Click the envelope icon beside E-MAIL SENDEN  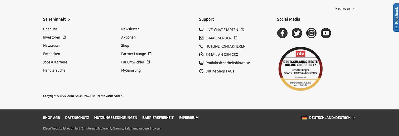pyautogui.click(x=201, y=38)
